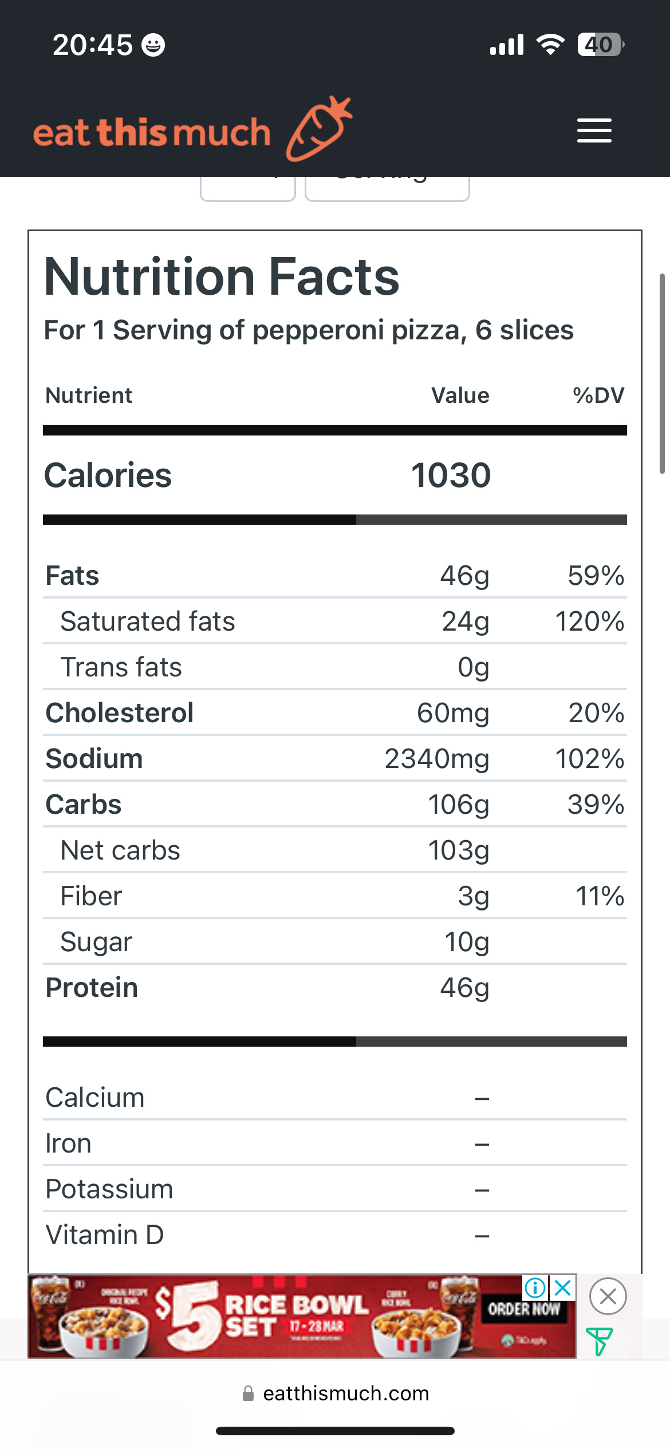Close the ad with blue X

[563, 1288]
